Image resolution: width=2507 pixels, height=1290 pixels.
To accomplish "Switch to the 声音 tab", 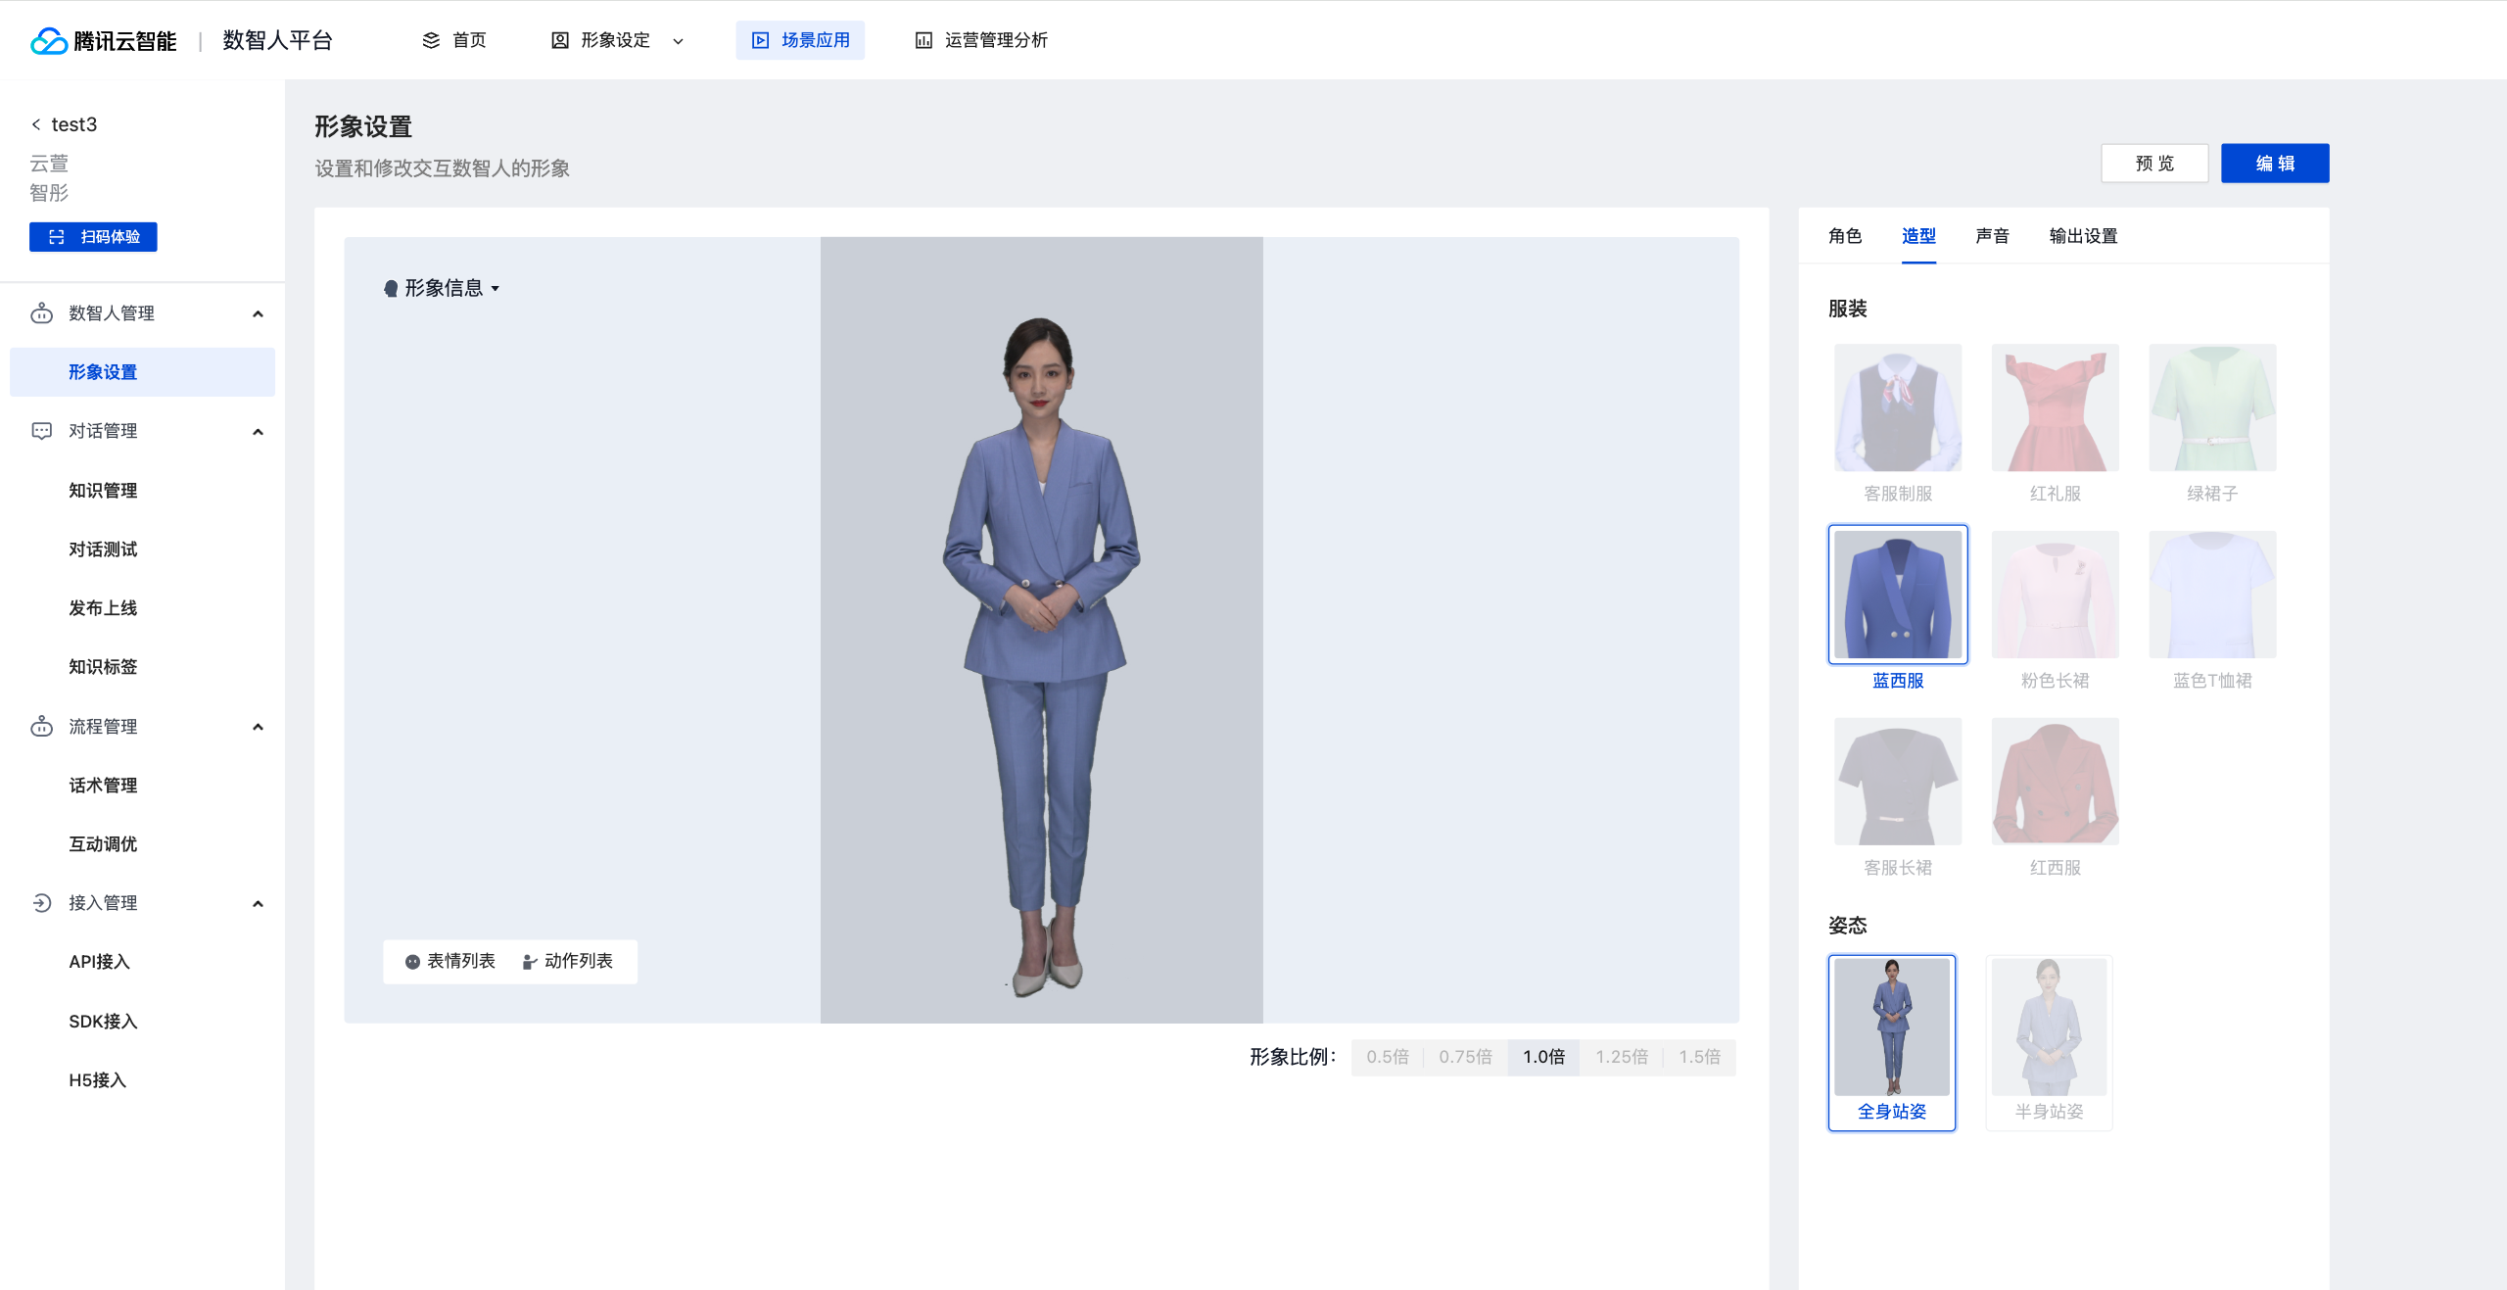I will point(1992,236).
